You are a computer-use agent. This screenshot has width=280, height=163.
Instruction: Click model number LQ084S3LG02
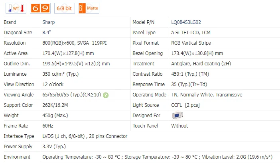(189, 22)
